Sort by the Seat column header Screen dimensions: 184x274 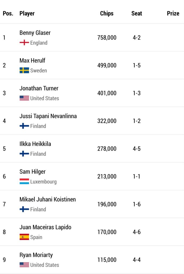click(x=136, y=13)
